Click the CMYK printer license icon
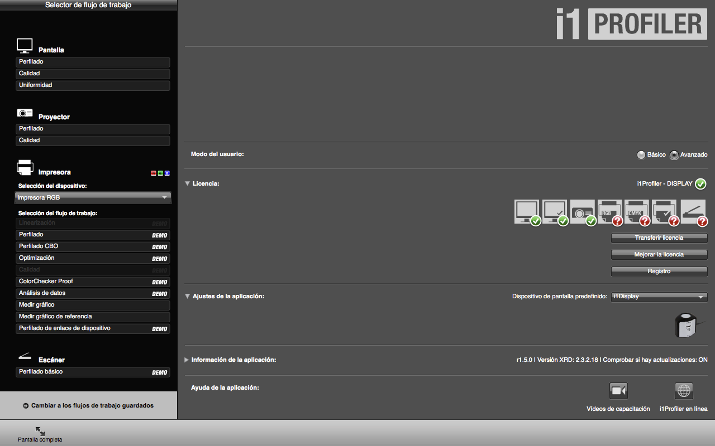 pyautogui.click(x=637, y=212)
